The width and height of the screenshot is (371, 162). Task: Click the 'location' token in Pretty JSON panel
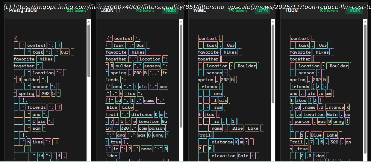(x=43, y=73)
